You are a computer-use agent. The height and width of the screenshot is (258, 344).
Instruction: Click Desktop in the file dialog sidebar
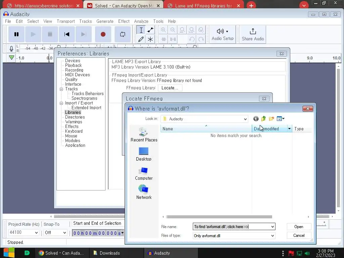tap(144, 154)
